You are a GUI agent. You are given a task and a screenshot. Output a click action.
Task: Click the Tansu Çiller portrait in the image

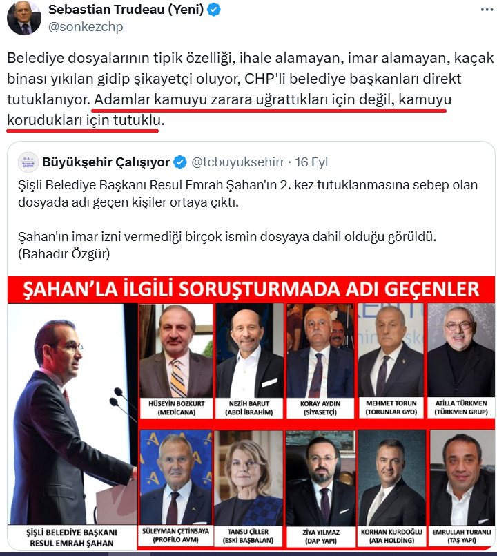248,478
